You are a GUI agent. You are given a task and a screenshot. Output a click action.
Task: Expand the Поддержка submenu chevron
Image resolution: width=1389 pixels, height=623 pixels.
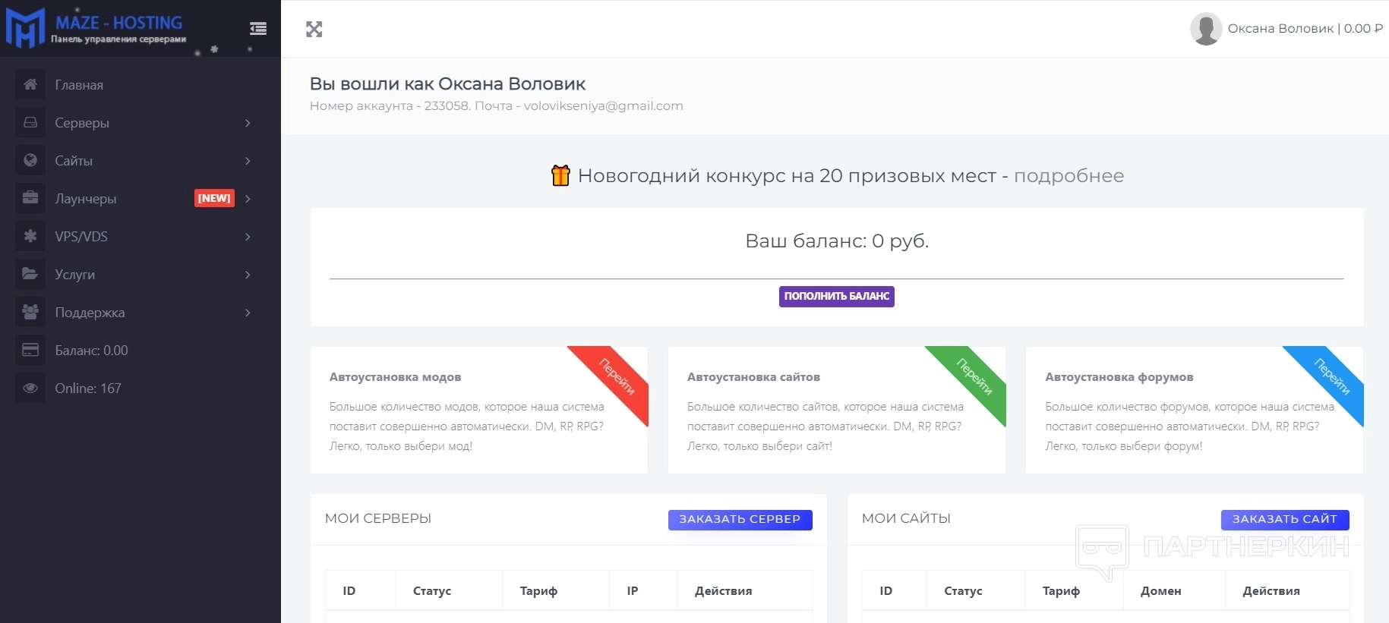point(248,313)
